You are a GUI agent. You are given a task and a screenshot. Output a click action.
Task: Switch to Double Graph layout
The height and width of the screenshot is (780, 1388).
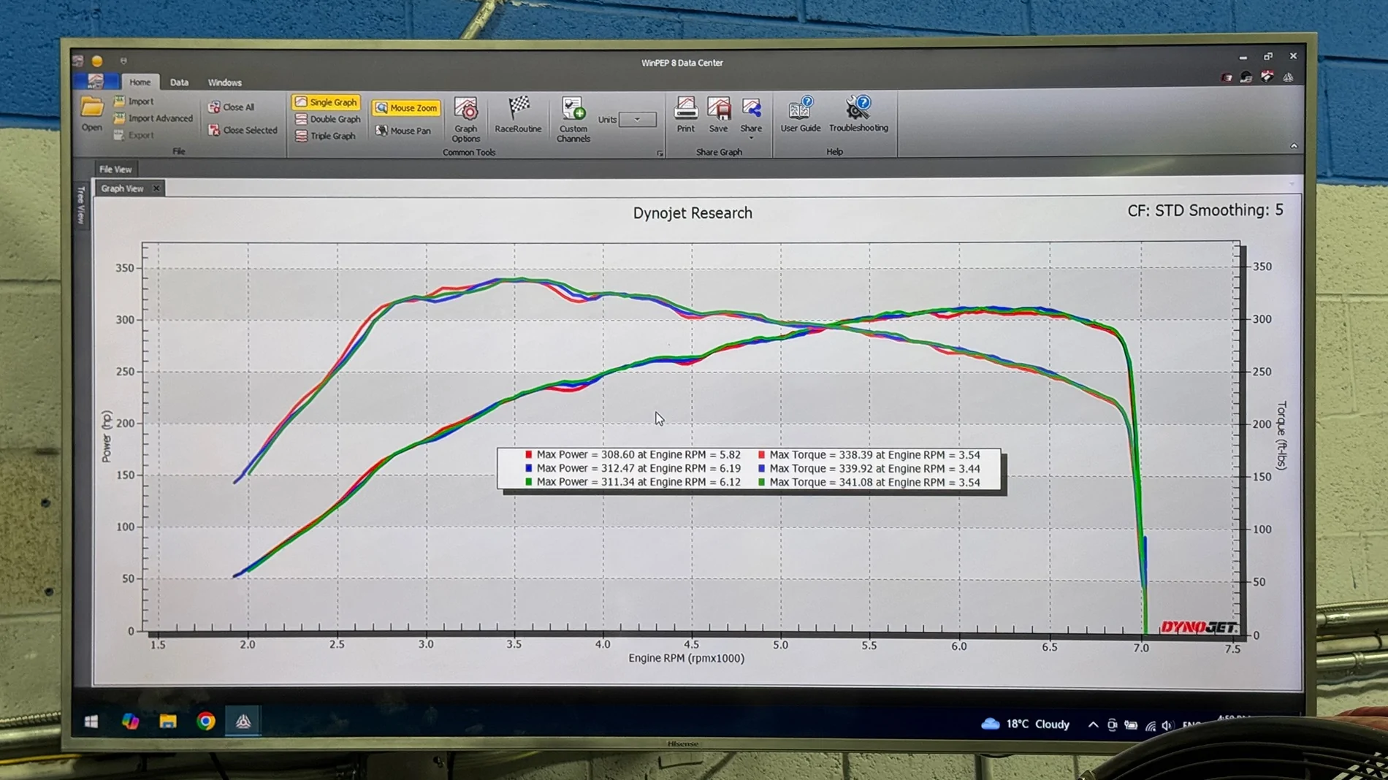pos(328,119)
